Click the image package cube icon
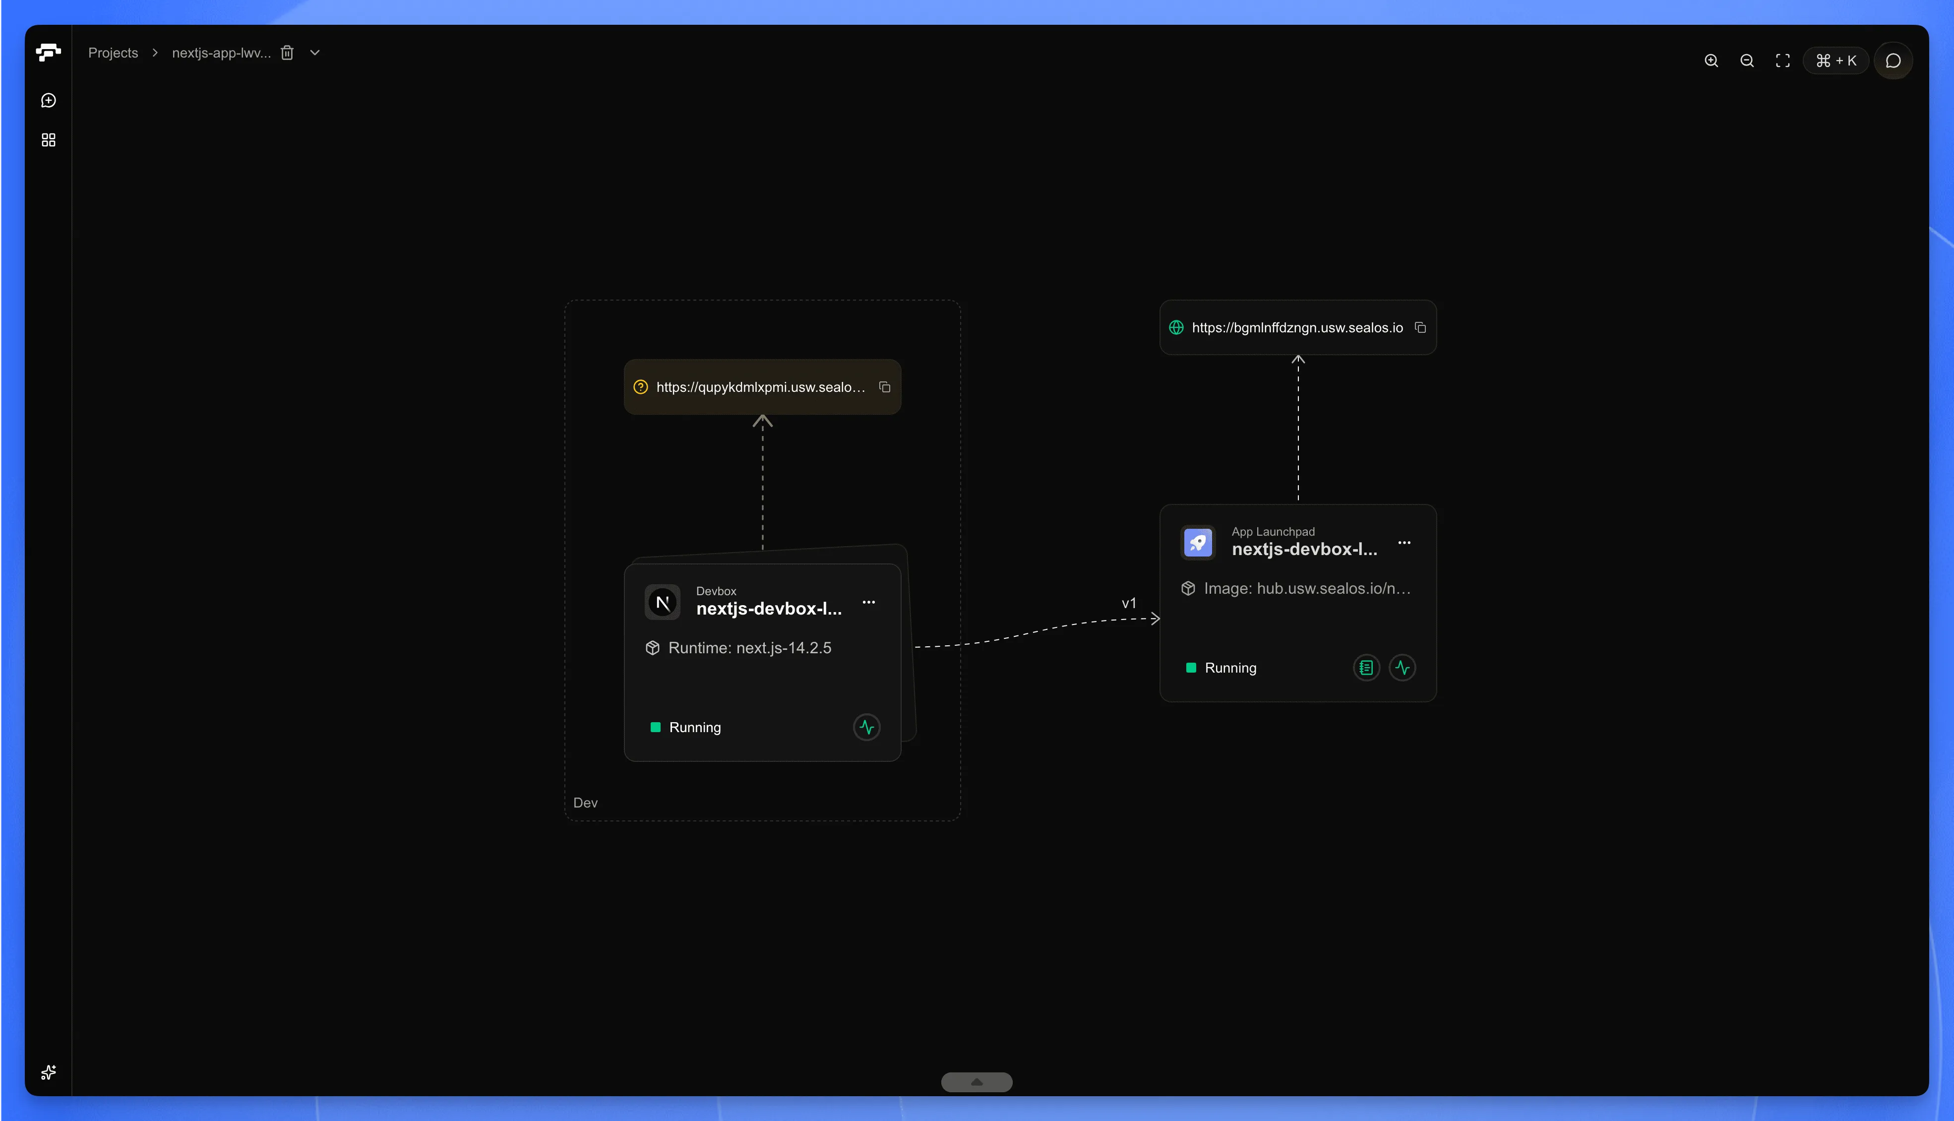This screenshot has height=1121, width=1954. [1188, 589]
